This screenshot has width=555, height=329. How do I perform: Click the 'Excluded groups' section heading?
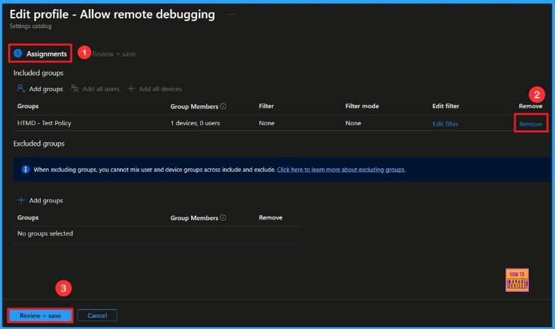click(x=39, y=144)
